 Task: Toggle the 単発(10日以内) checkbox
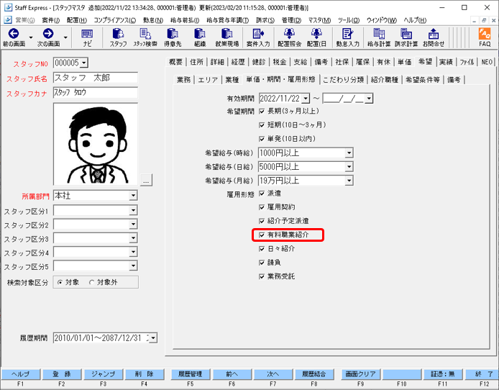pos(262,139)
